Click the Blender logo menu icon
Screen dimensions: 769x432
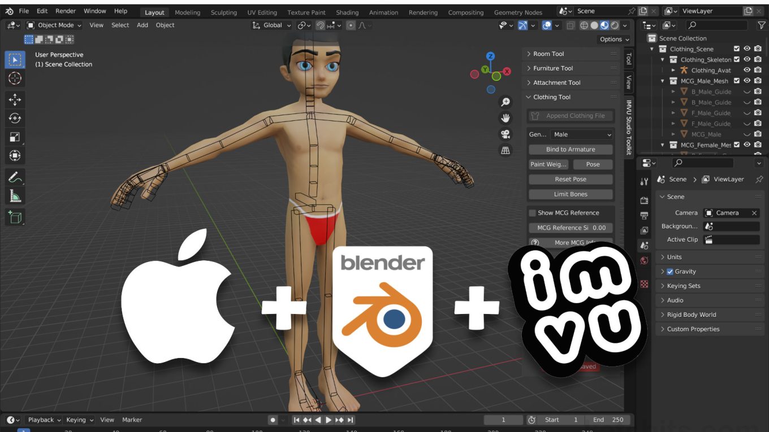click(10, 11)
